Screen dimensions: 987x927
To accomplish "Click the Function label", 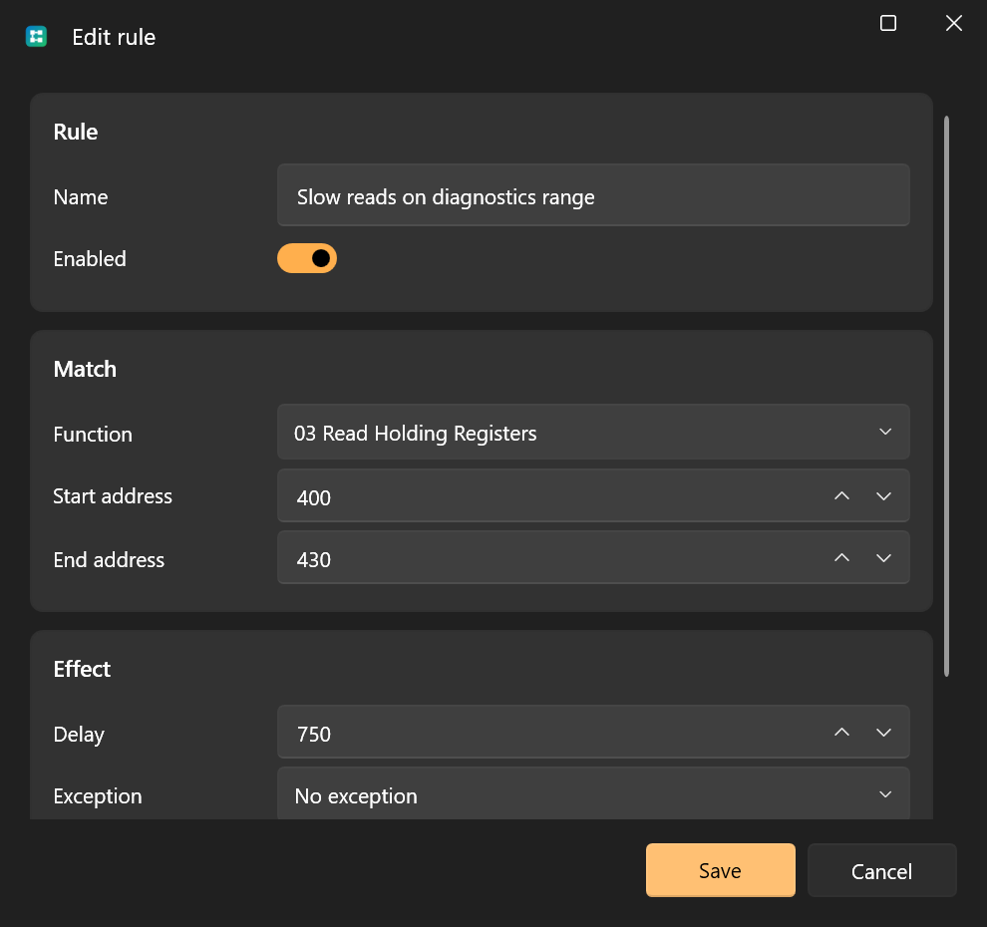I will 93,435.
